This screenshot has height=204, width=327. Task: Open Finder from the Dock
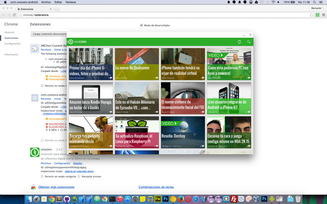click(x=29, y=199)
